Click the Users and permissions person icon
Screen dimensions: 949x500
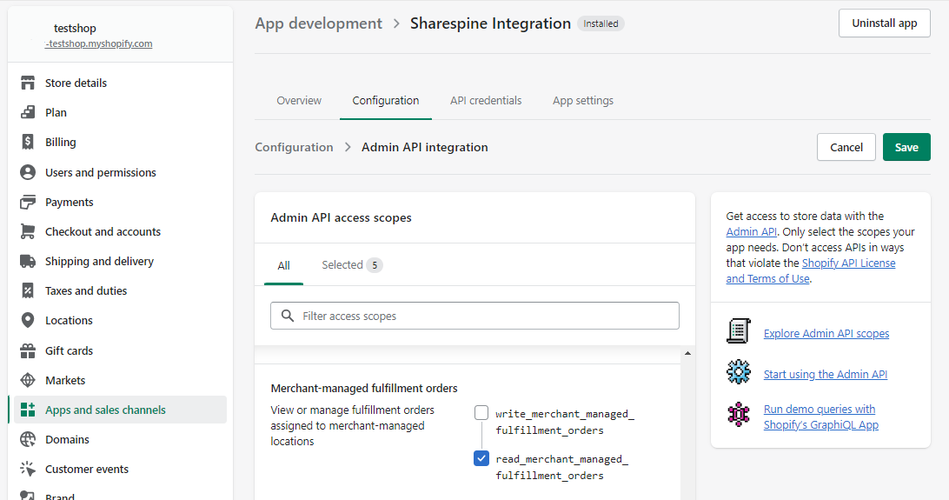pyautogui.click(x=28, y=172)
